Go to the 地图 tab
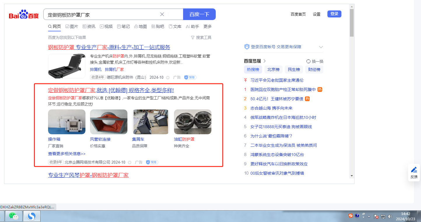Image resolution: width=421 pixels, height=222 pixels. 141,26
